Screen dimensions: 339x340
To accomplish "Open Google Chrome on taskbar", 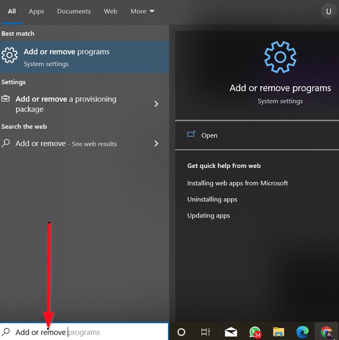I will (x=326, y=332).
